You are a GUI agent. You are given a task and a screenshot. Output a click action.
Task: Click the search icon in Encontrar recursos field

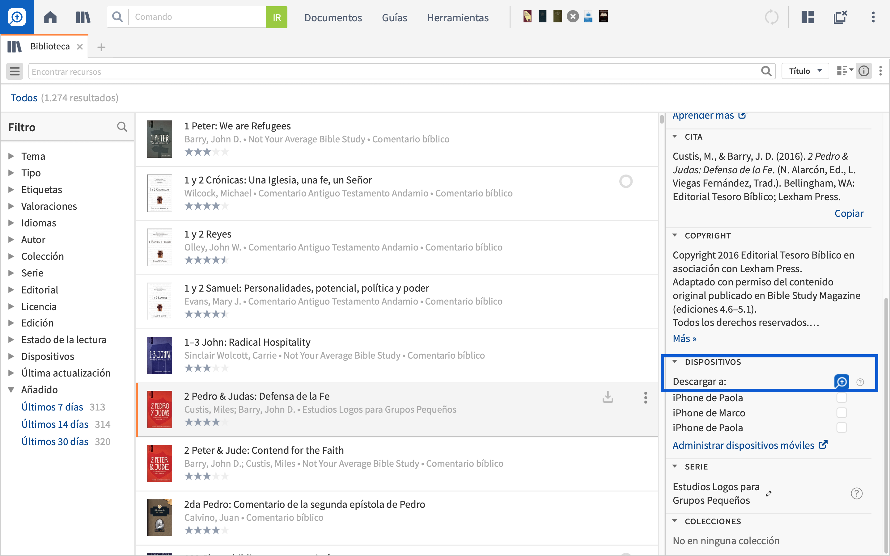click(766, 71)
